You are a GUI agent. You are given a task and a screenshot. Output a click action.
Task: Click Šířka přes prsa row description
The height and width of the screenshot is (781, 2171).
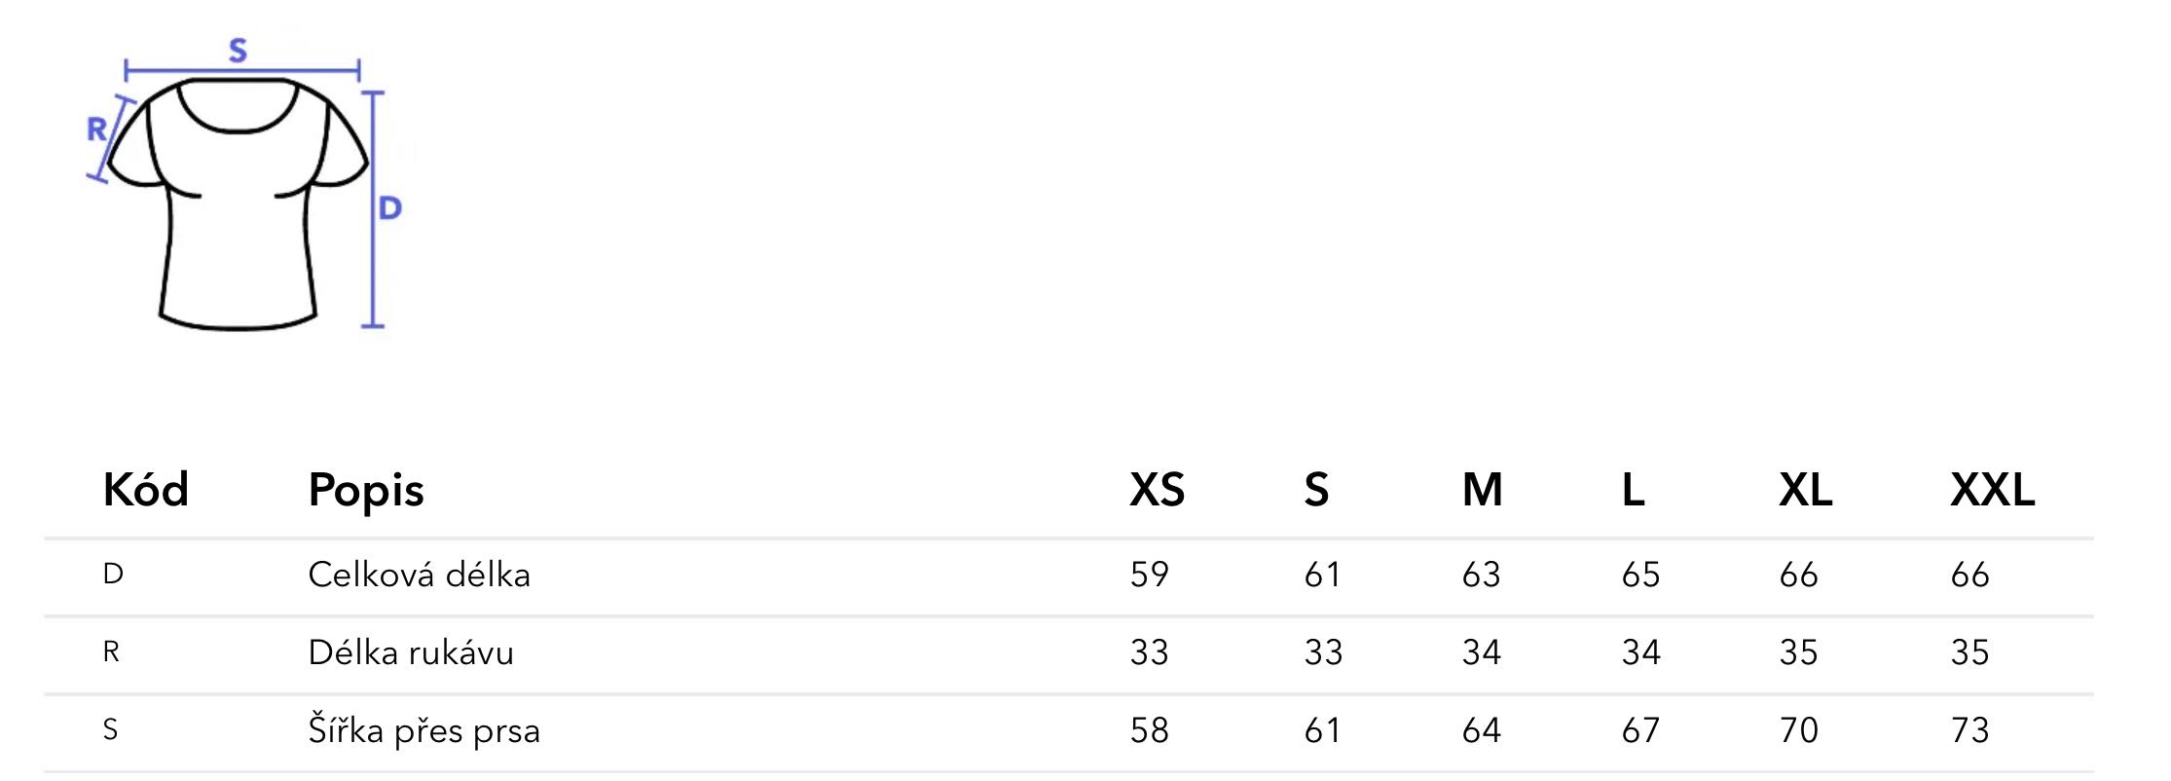(423, 730)
